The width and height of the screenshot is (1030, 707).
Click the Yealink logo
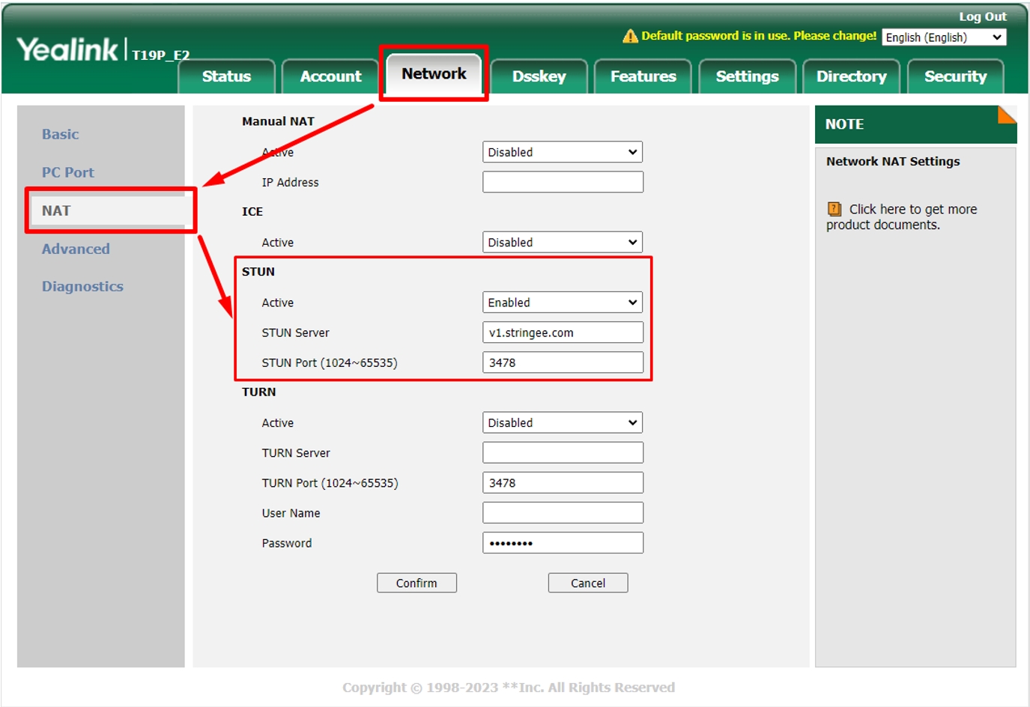pyautogui.click(x=67, y=50)
